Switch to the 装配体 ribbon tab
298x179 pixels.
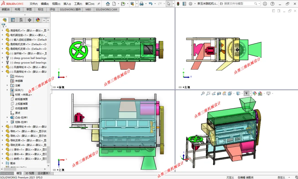pos(6,9)
